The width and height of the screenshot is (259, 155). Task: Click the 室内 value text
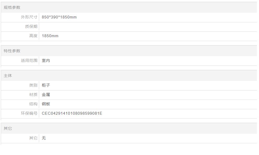[x=46, y=61]
